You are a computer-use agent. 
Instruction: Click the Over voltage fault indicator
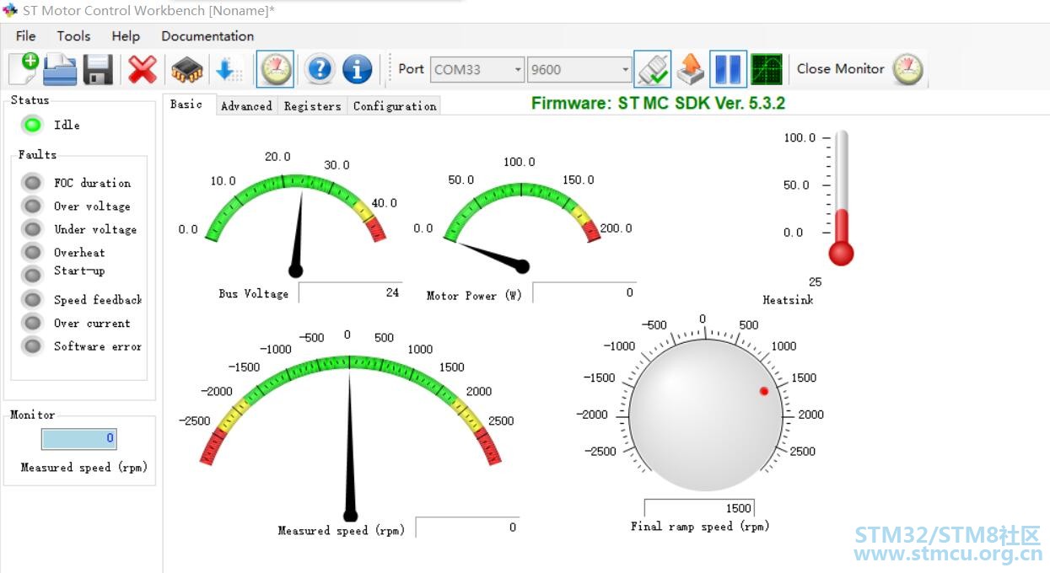click(x=32, y=206)
